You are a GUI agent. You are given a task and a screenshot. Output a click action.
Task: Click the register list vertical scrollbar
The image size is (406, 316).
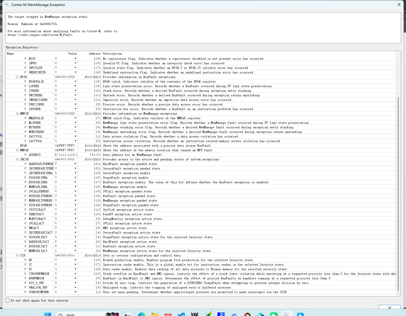point(398,193)
